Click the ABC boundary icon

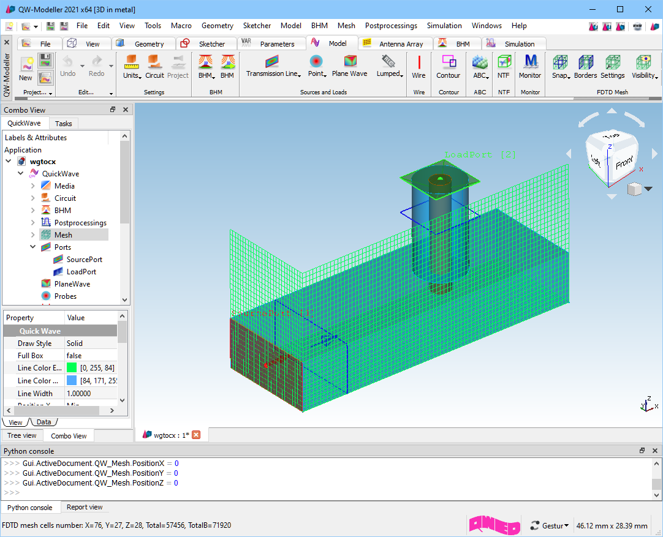[x=480, y=62]
